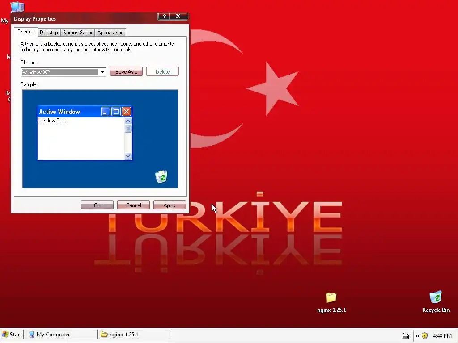Click the Theme: label
458x343 pixels.
(x=28, y=63)
